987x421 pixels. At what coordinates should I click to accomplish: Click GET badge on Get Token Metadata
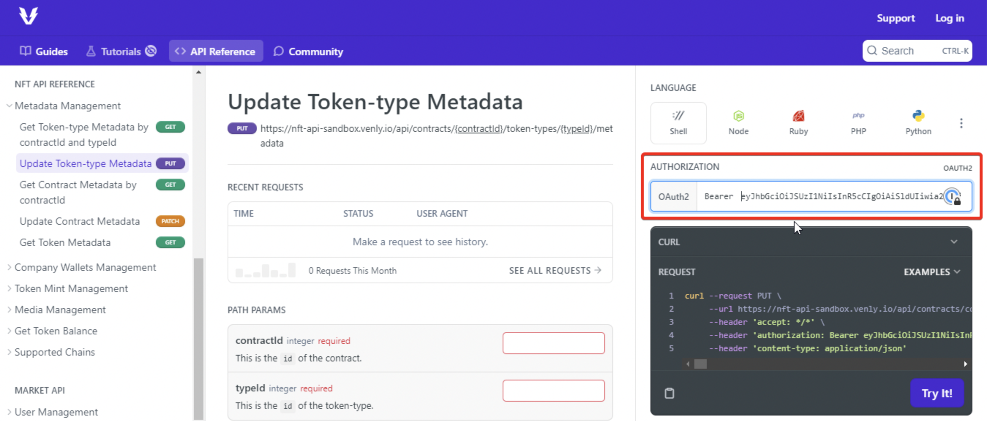(x=170, y=242)
